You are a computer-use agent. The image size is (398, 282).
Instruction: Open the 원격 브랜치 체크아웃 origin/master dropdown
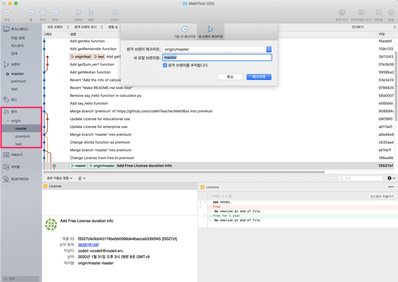point(217,49)
